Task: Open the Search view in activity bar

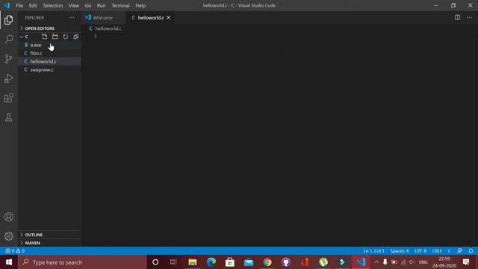Action: click(8, 40)
